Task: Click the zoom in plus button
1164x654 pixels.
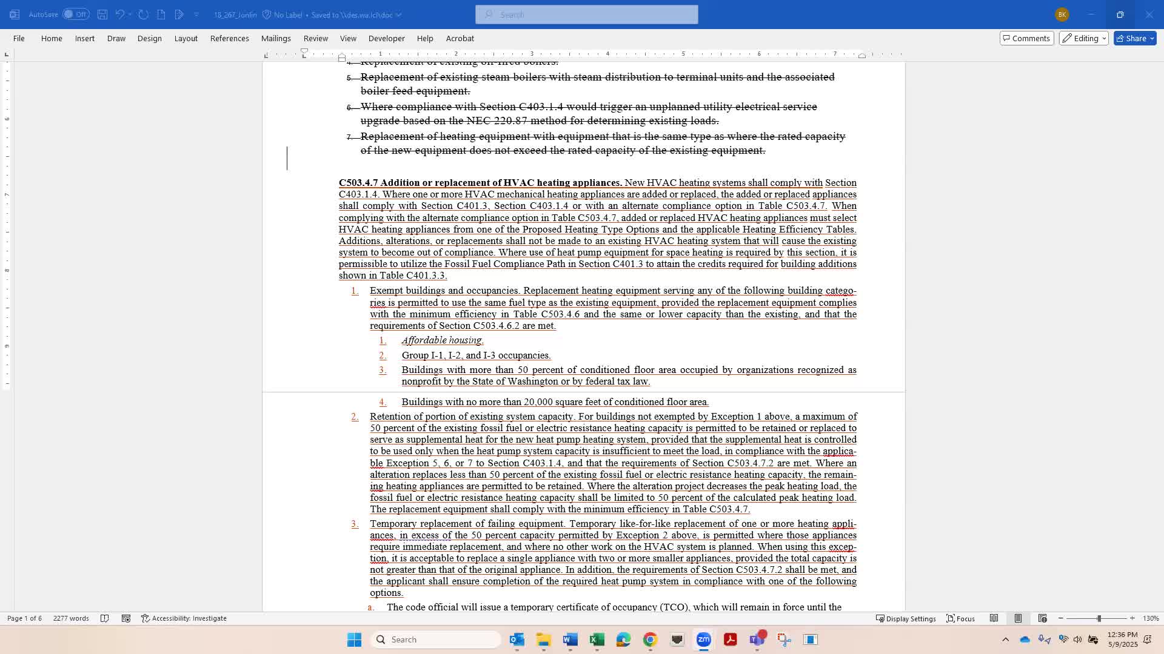Action: 1132,618
